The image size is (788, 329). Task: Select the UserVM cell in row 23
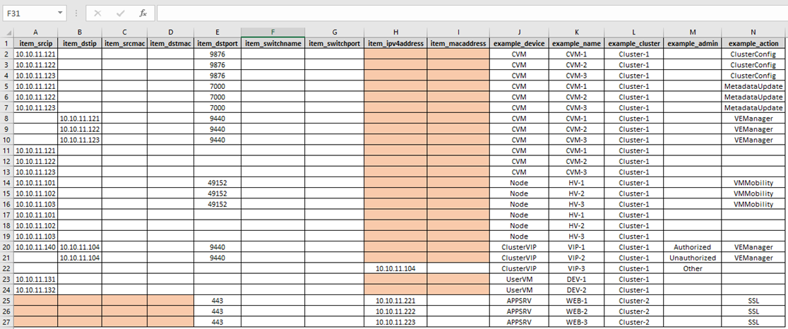tap(519, 280)
